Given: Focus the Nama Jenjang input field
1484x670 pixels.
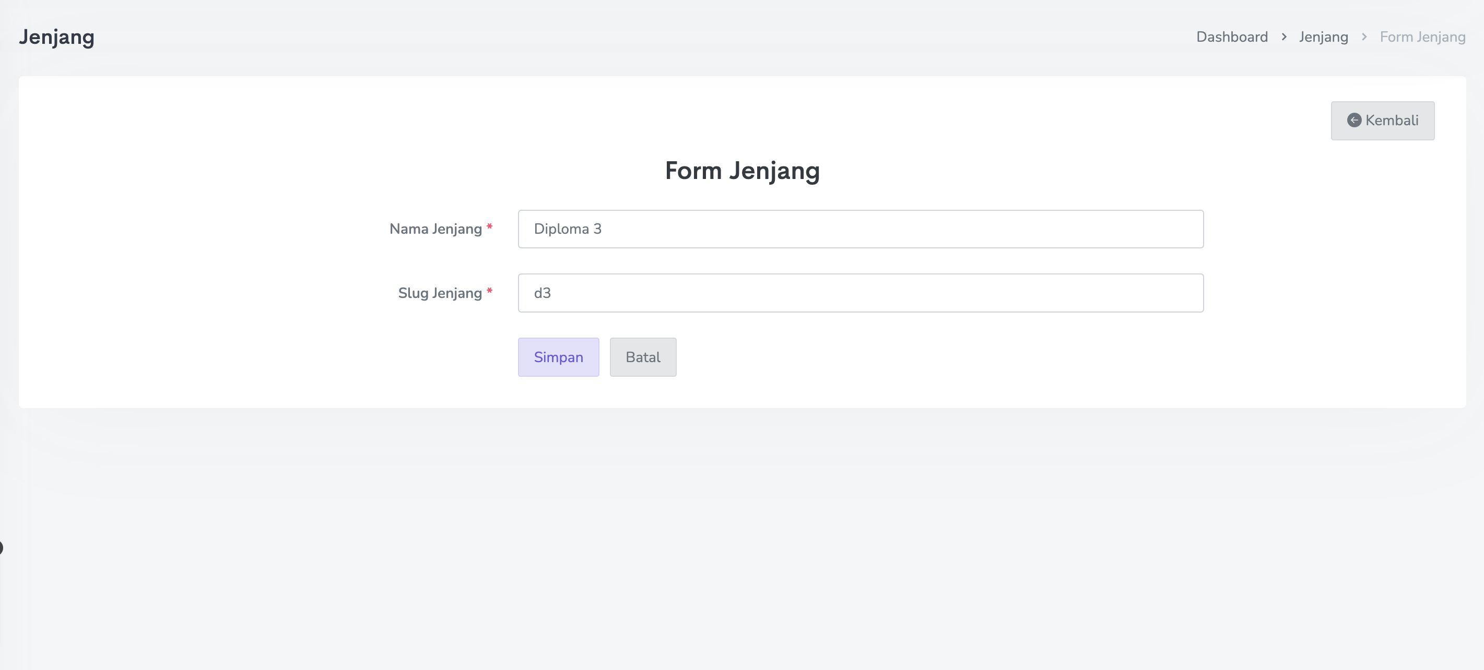Looking at the screenshot, I should point(860,229).
